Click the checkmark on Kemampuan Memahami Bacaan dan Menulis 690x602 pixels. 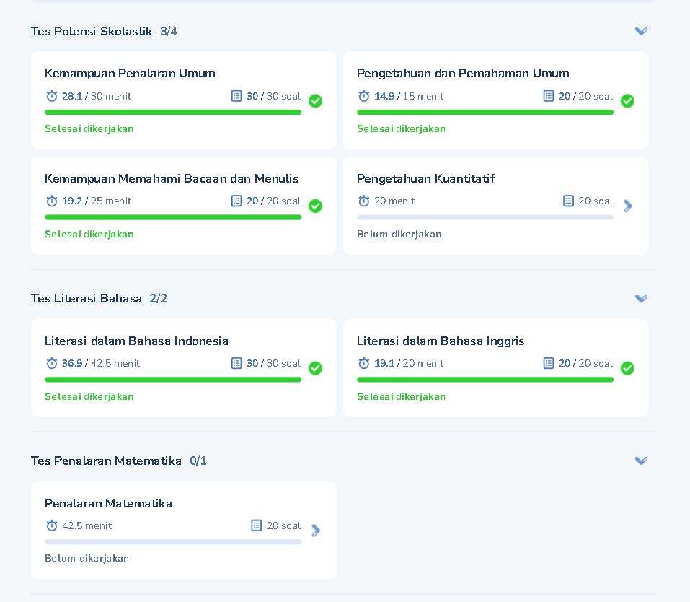(315, 206)
